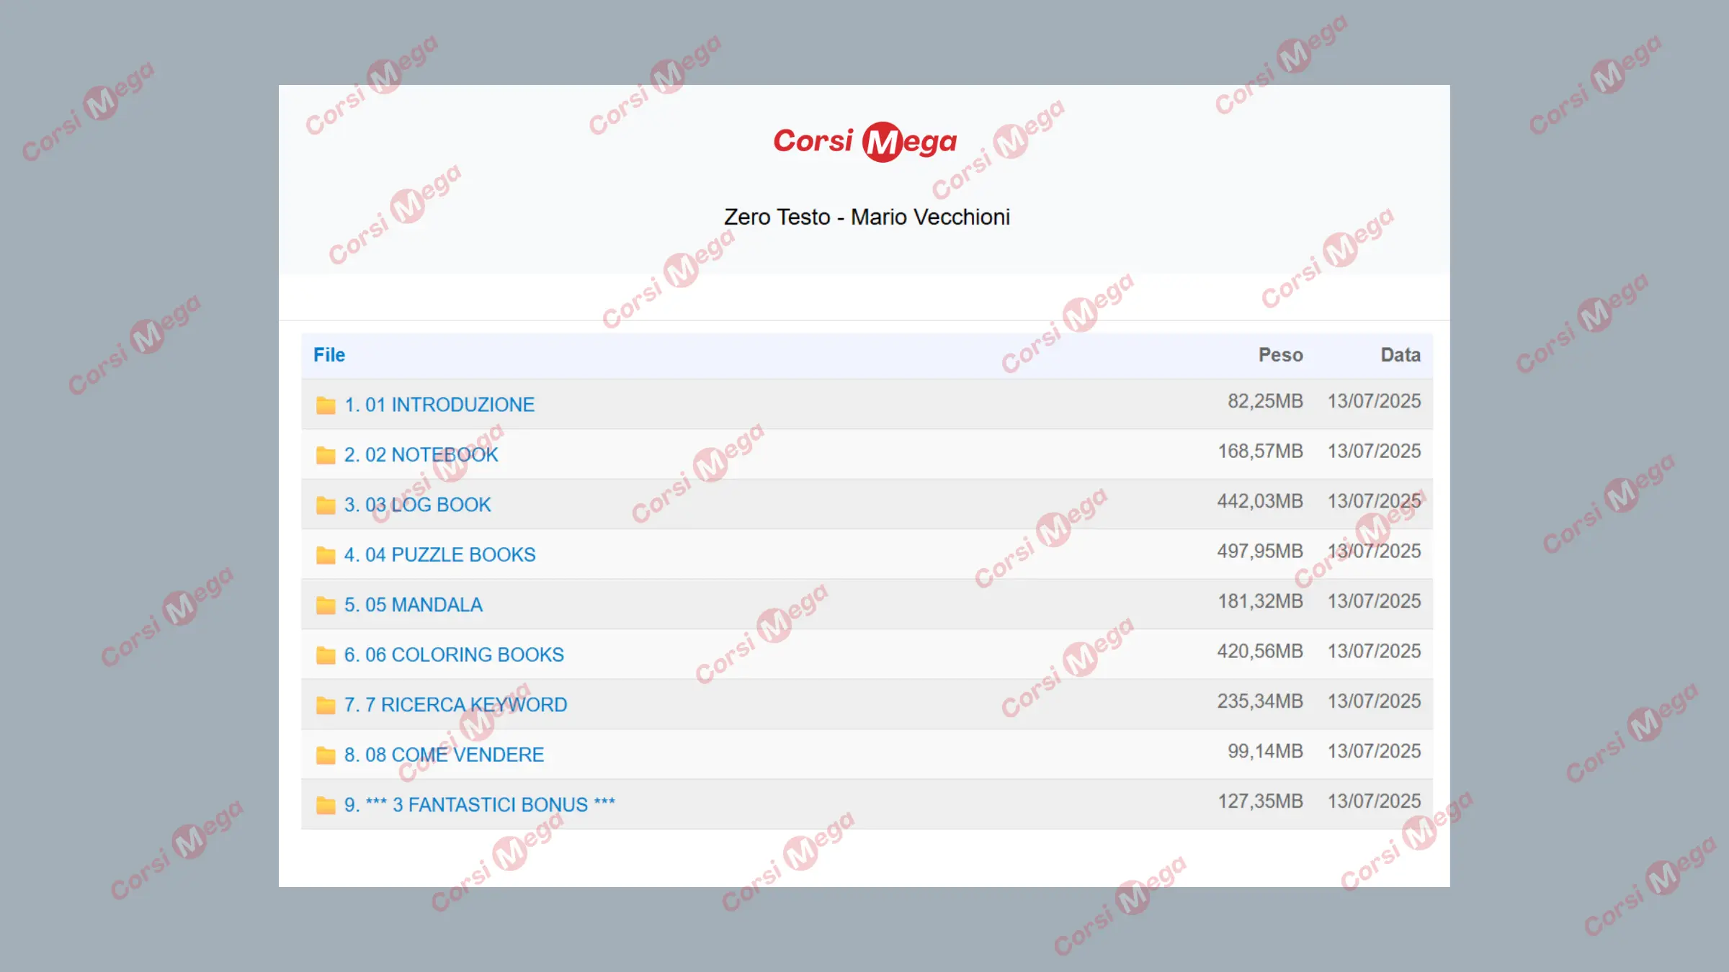Screen dimensions: 1729x972
Task: Click the title Zero Testo - Mario Vecchioni
Action: (x=867, y=217)
